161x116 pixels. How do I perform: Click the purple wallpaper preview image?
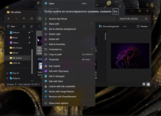point(130,56)
